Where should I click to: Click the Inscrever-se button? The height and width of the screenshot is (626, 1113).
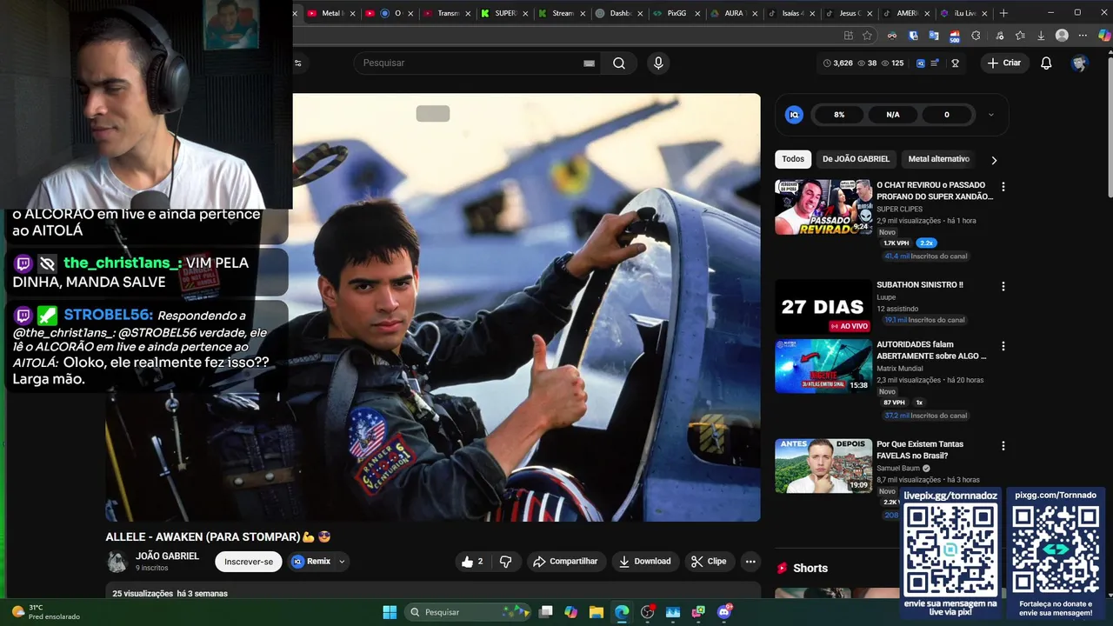tap(249, 562)
